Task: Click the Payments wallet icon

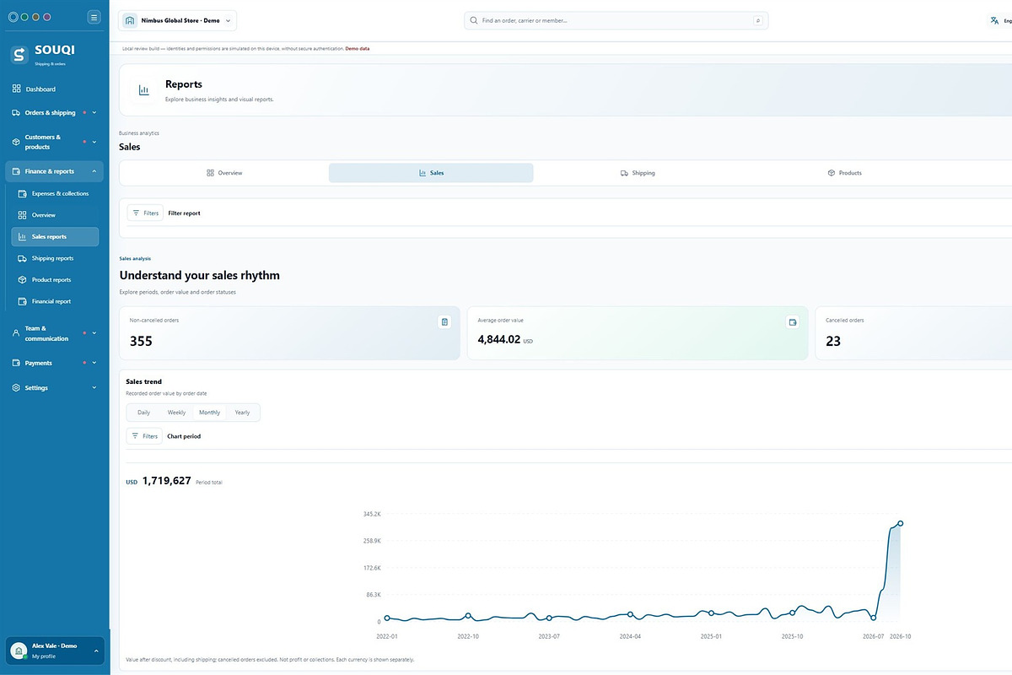Action: point(16,363)
